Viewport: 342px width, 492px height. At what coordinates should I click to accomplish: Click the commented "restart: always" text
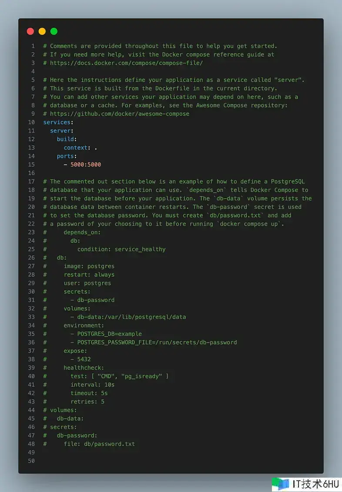pos(89,275)
